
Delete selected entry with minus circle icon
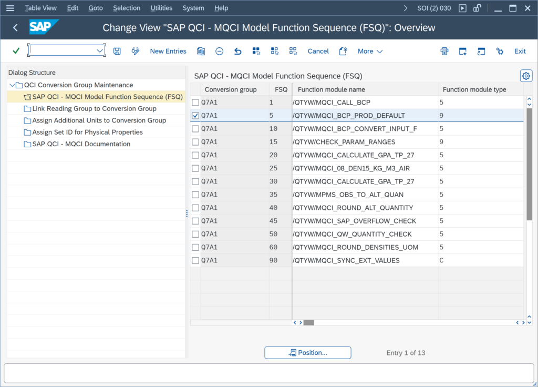pos(219,51)
